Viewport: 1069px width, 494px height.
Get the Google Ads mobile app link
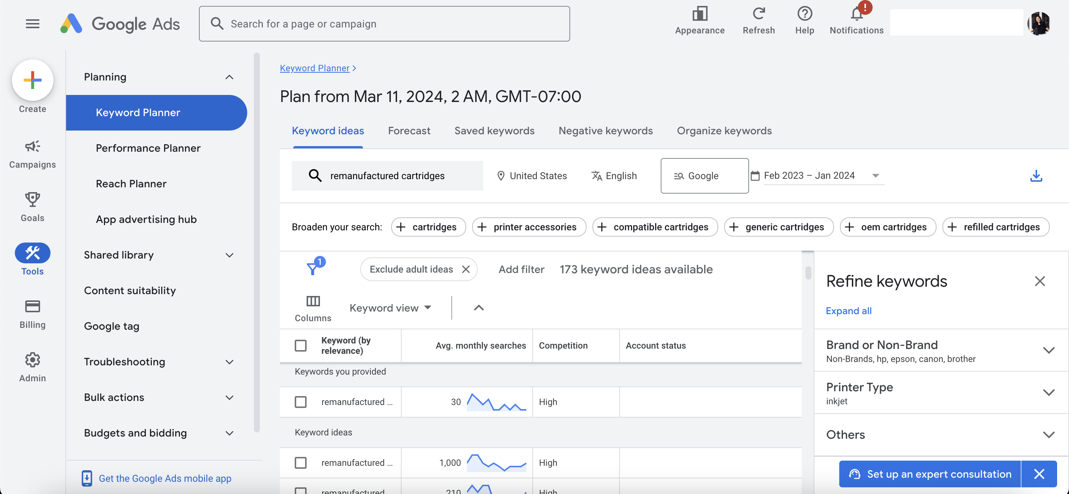pyautogui.click(x=165, y=478)
